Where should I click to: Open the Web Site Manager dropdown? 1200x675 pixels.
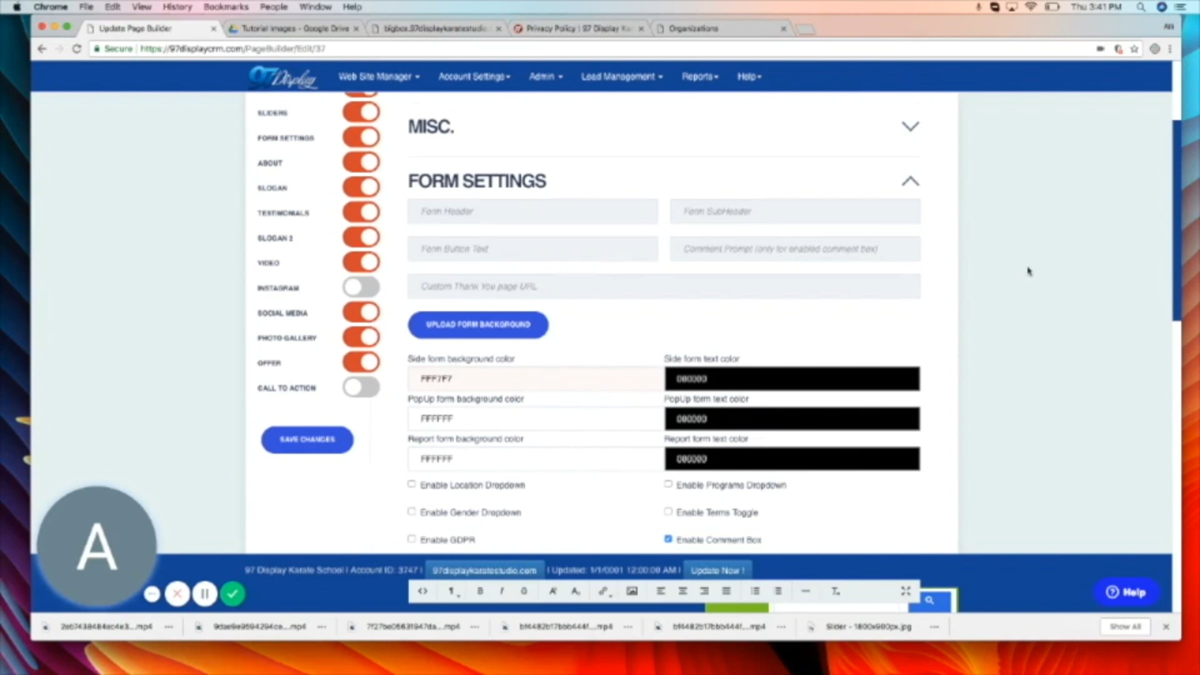click(378, 76)
